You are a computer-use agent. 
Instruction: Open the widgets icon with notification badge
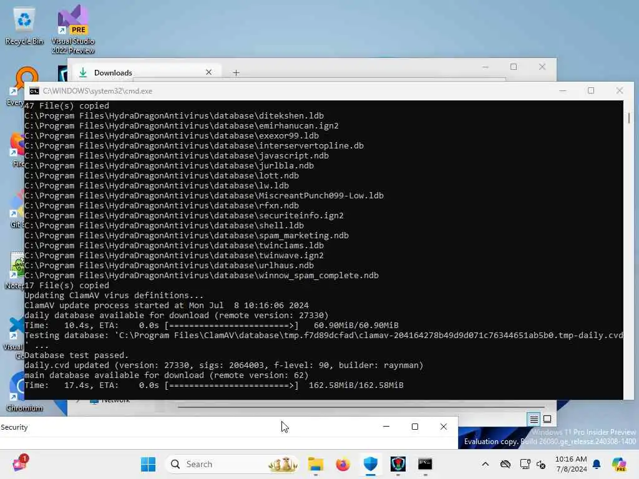click(20, 463)
